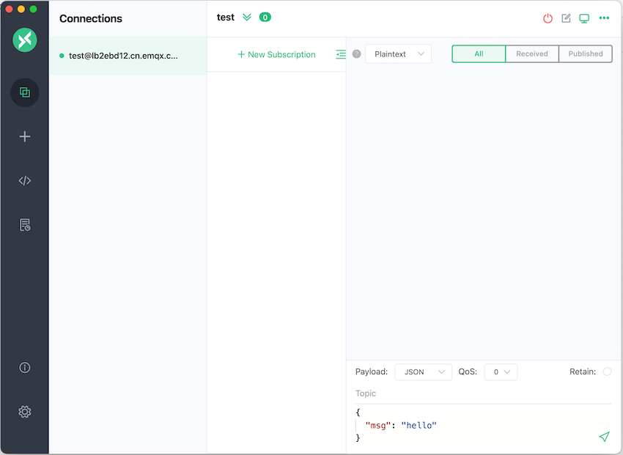The height and width of the screenshot is (455, 623).
Task: Expand connection details double chevron
Action: pyautogui.click(x=247, y=18)
